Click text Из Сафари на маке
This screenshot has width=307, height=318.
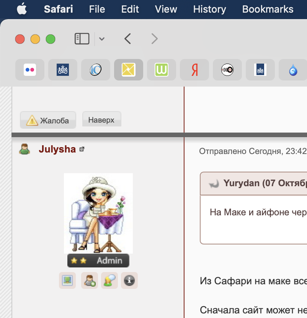pos(253,281)
